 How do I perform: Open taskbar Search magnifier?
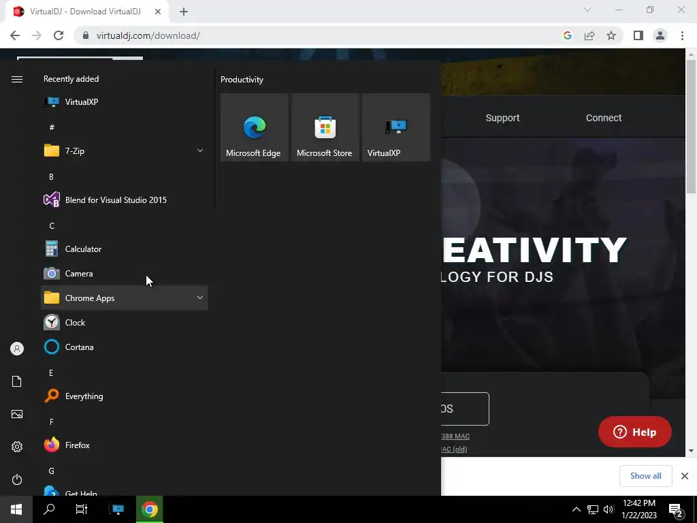tap(49, 509)
